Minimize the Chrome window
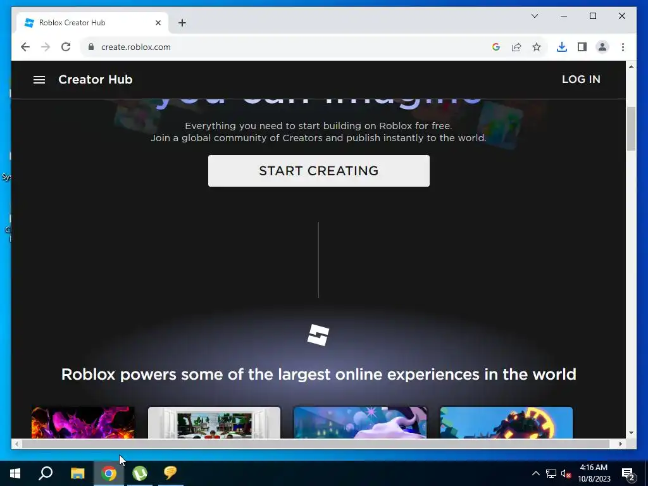 [x=564, y=16]
